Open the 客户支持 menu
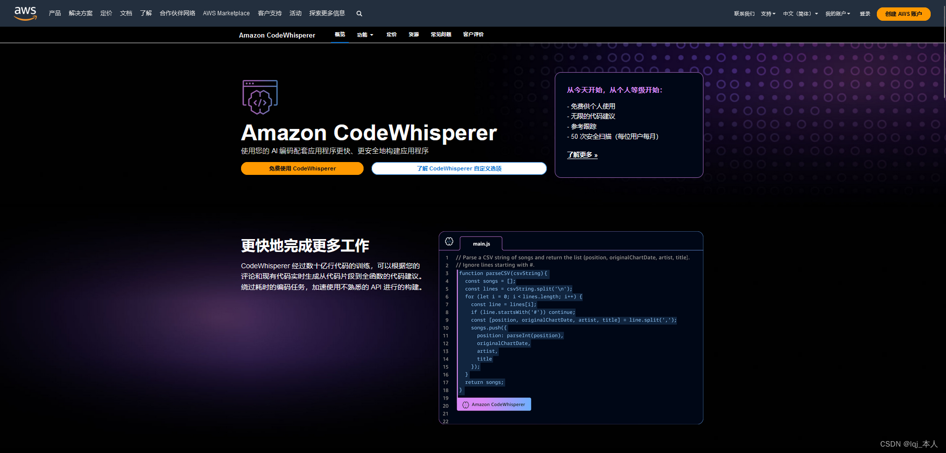 [270, 13]
